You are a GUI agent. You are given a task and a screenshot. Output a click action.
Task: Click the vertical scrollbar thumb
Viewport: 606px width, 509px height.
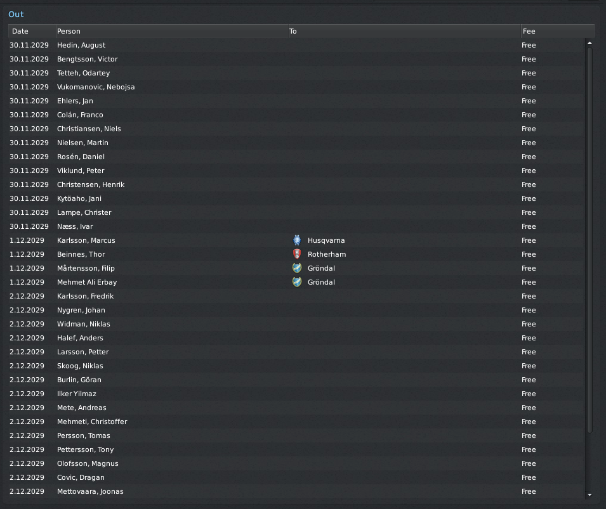590,240
